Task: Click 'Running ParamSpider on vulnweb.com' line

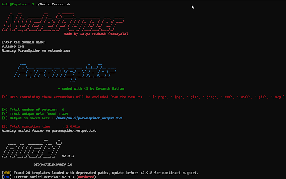Action: pyautogui.click(x=36, y=51)
